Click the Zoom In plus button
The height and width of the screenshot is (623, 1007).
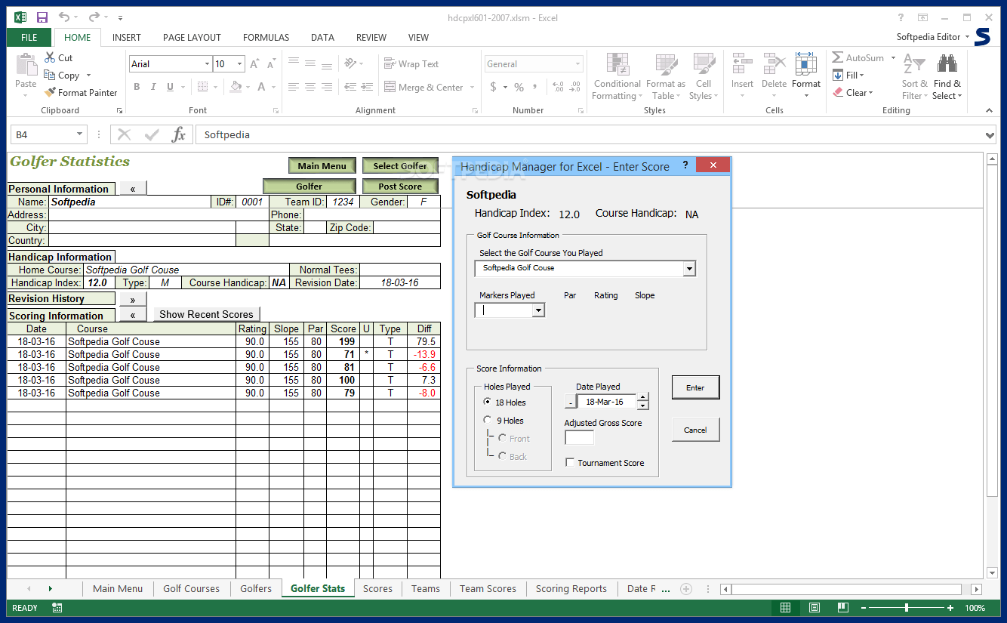951,608
